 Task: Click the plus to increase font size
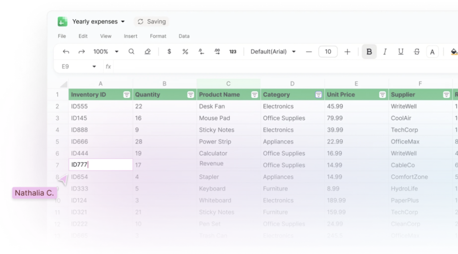pos(347,52)
